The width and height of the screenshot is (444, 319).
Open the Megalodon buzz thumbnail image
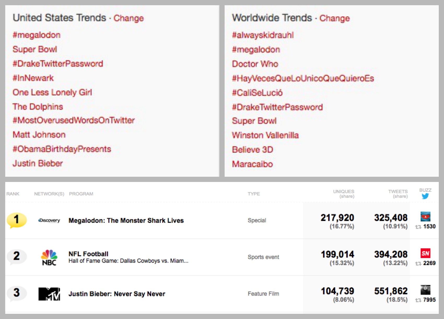point(425,217)
